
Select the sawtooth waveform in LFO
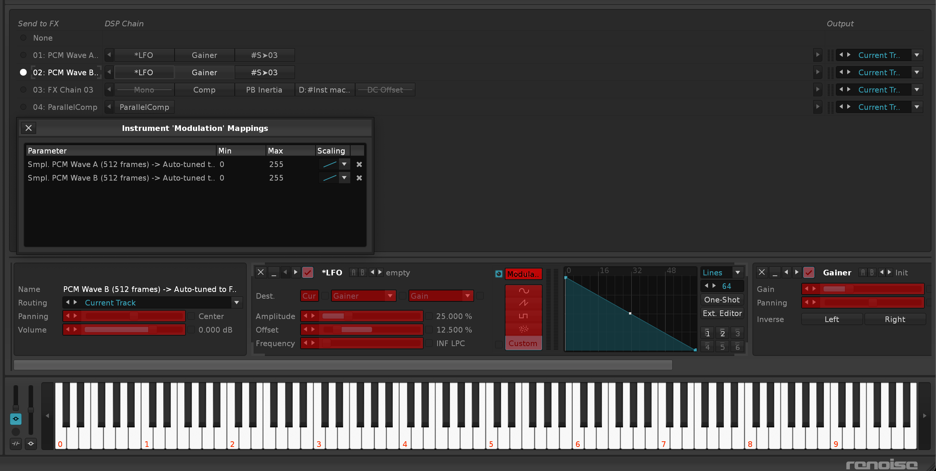[523, 303]
